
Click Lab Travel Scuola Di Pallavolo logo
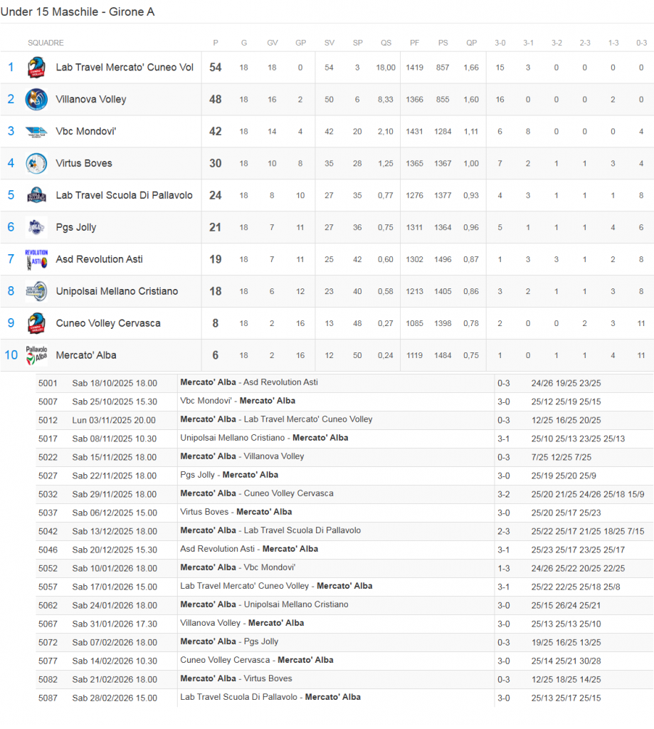click(36, 196)
